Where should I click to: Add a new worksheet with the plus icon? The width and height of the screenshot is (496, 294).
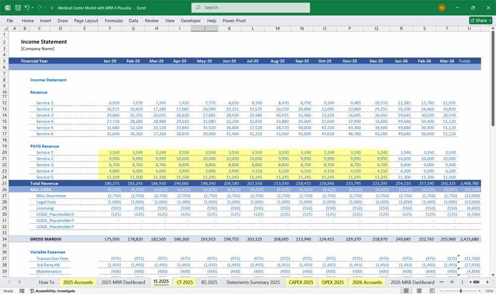click(451, 282)
